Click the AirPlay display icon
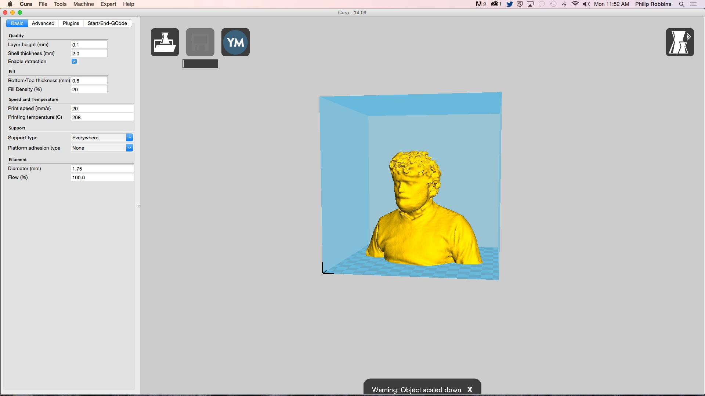 tap(530, 4)
